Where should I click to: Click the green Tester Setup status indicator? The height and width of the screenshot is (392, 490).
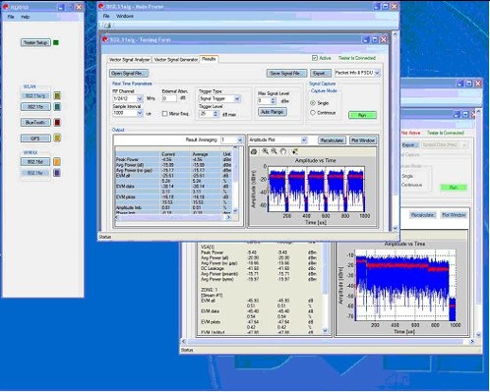pos(56,42)
